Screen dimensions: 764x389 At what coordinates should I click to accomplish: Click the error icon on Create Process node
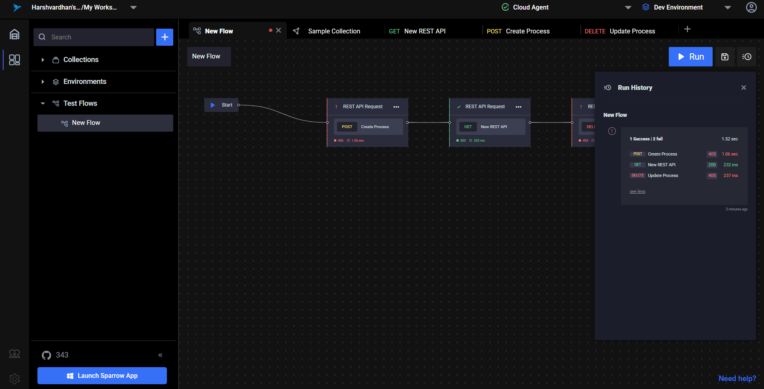[337, 107]
